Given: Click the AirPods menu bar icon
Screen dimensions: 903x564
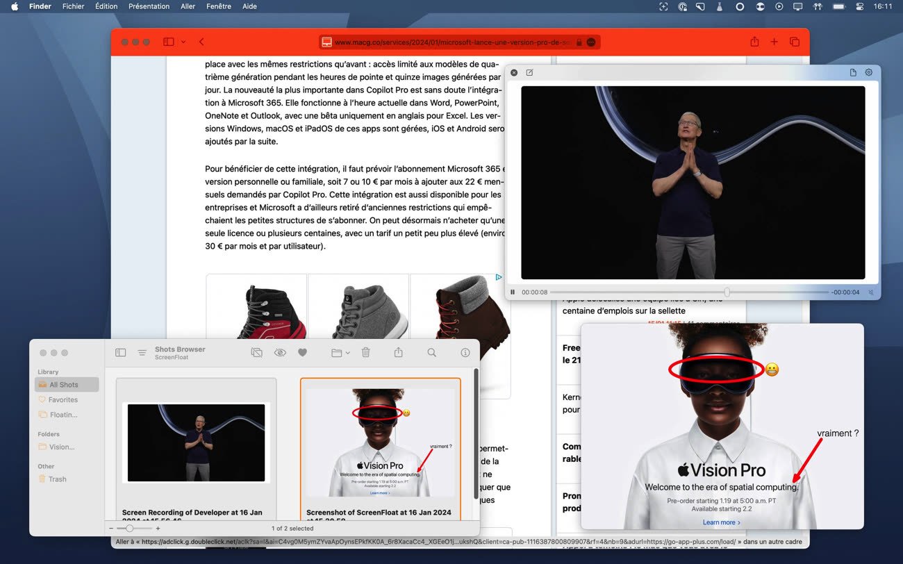Looking at the screenshot, I should [x=818, y=6].
